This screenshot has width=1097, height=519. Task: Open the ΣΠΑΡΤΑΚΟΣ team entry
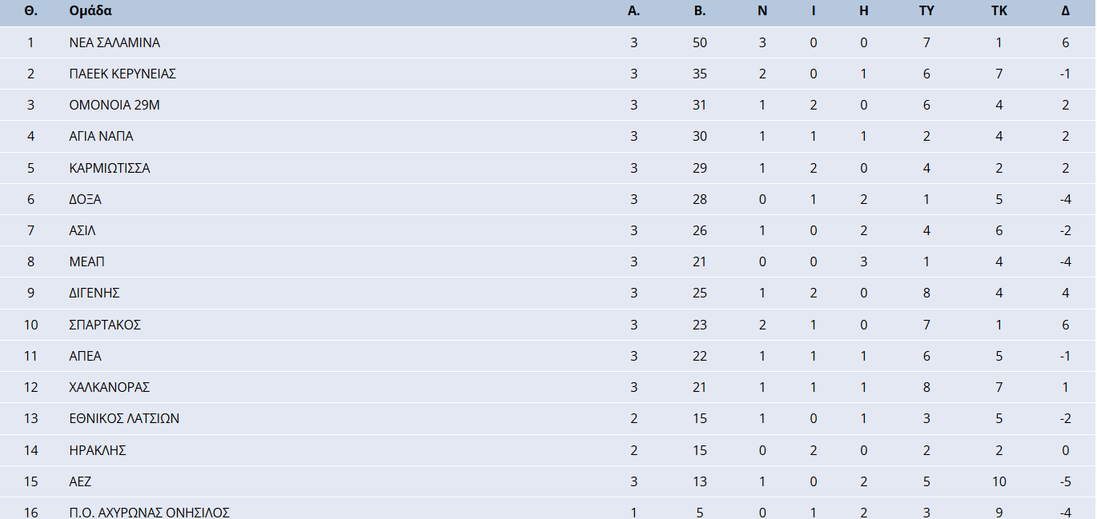point(105,325)
